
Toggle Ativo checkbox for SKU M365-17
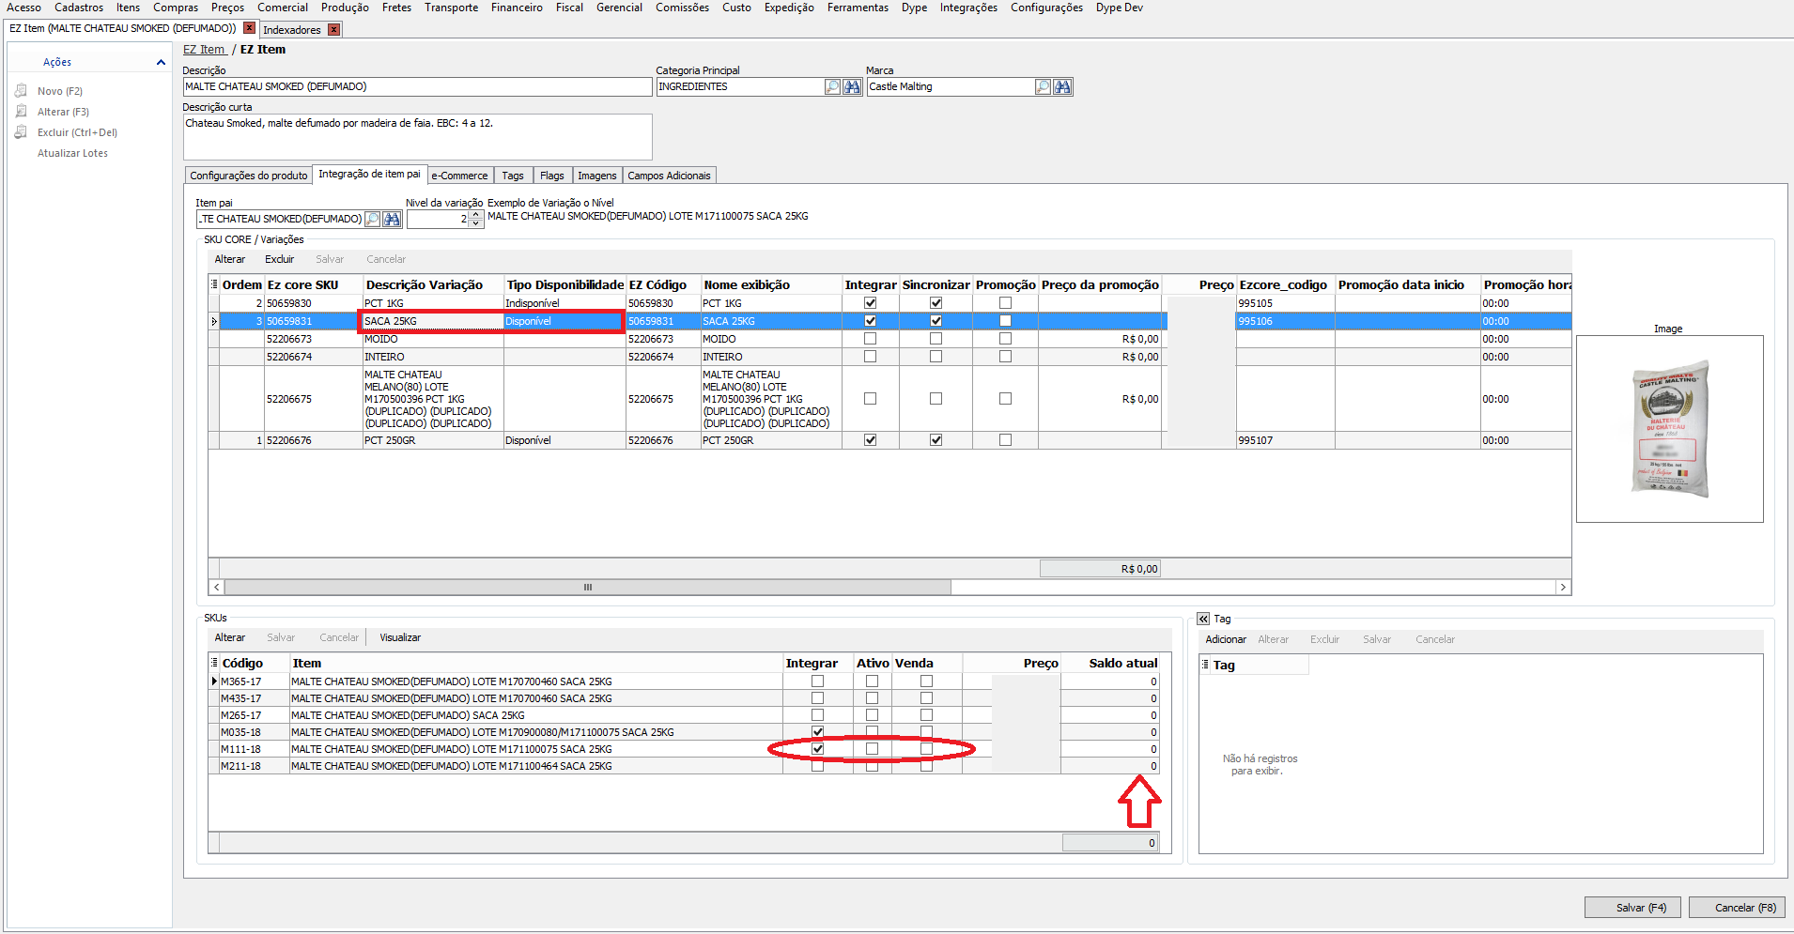point(872,681)
